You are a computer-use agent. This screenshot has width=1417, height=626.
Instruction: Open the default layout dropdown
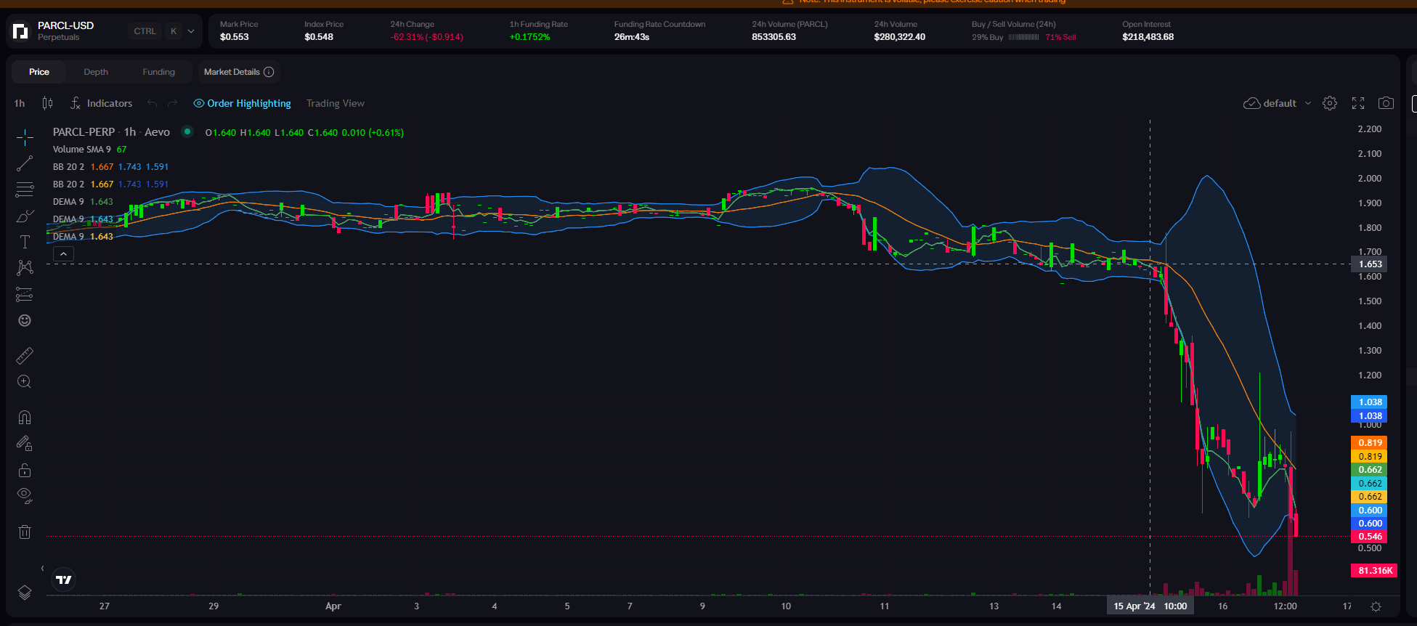(x=1278, y=103)
